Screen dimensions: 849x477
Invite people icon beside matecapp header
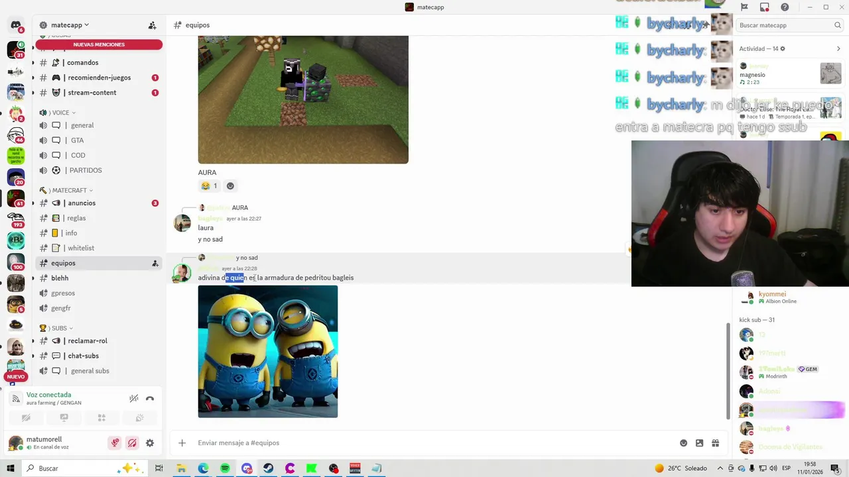point(152,25)
